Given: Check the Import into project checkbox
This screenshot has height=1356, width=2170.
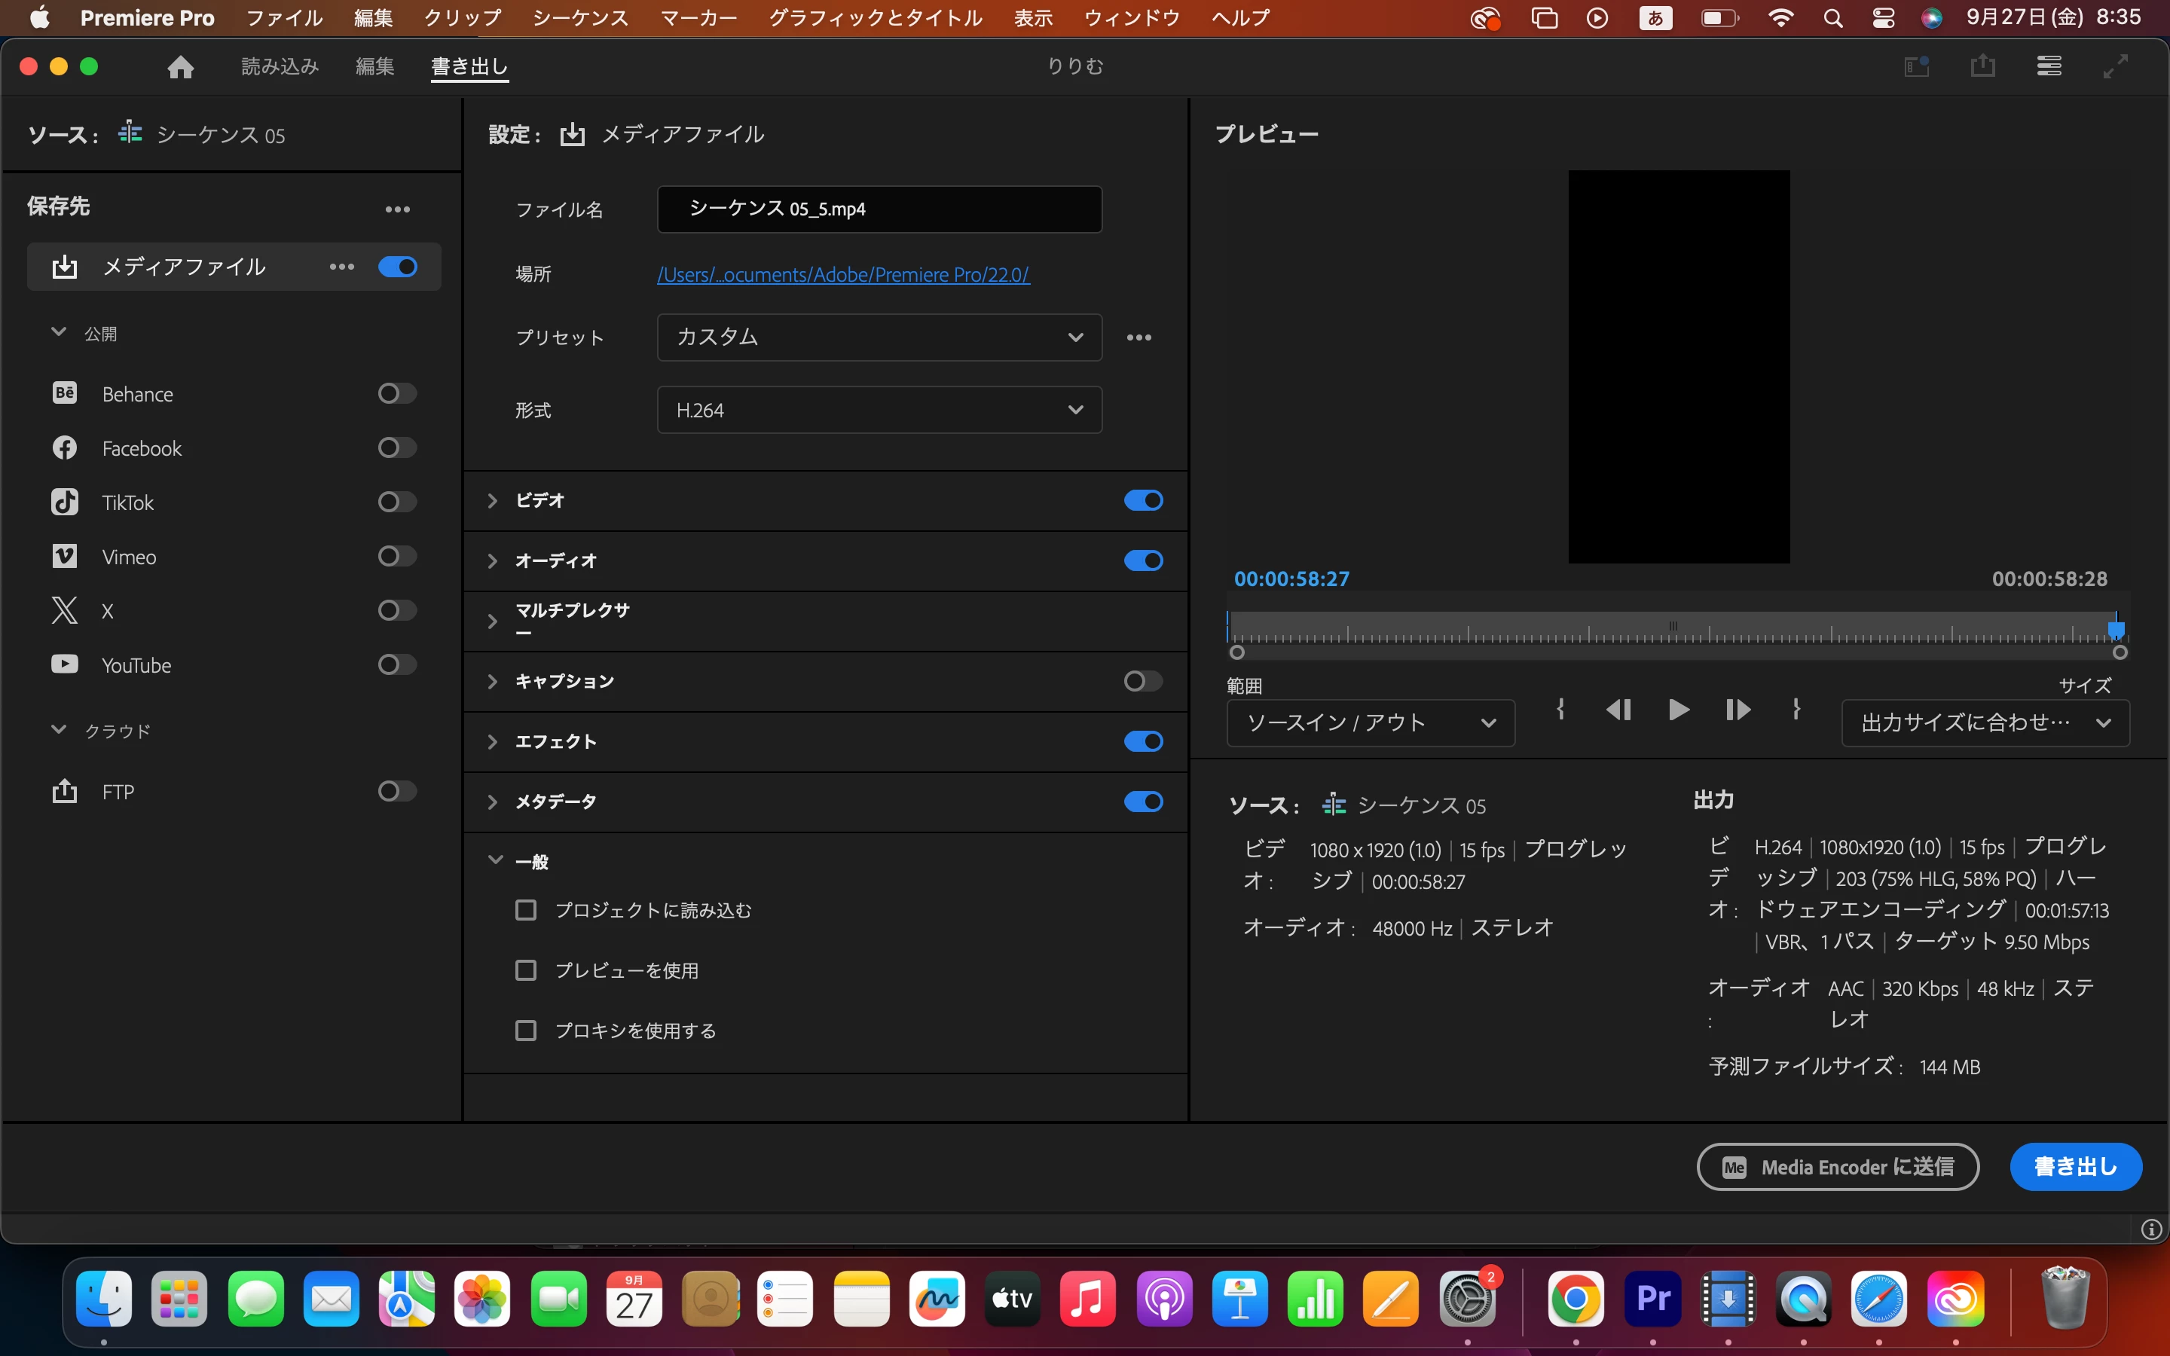Looking at the screenshot, I should (527, 910).
